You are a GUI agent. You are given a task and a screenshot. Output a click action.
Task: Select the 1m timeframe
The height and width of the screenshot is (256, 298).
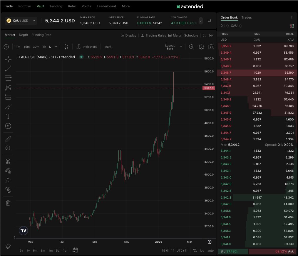click(x=18, y=47)
